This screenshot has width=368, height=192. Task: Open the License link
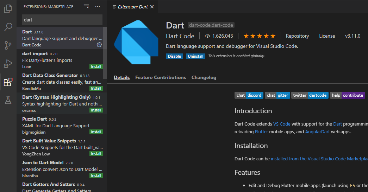[327, 36]
